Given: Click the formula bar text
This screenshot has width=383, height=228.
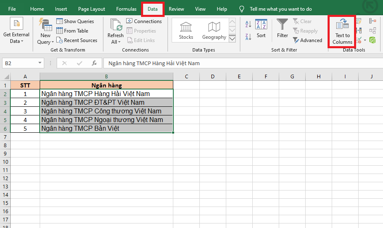Looking at the screenshot, I should (x=154, y=63).
